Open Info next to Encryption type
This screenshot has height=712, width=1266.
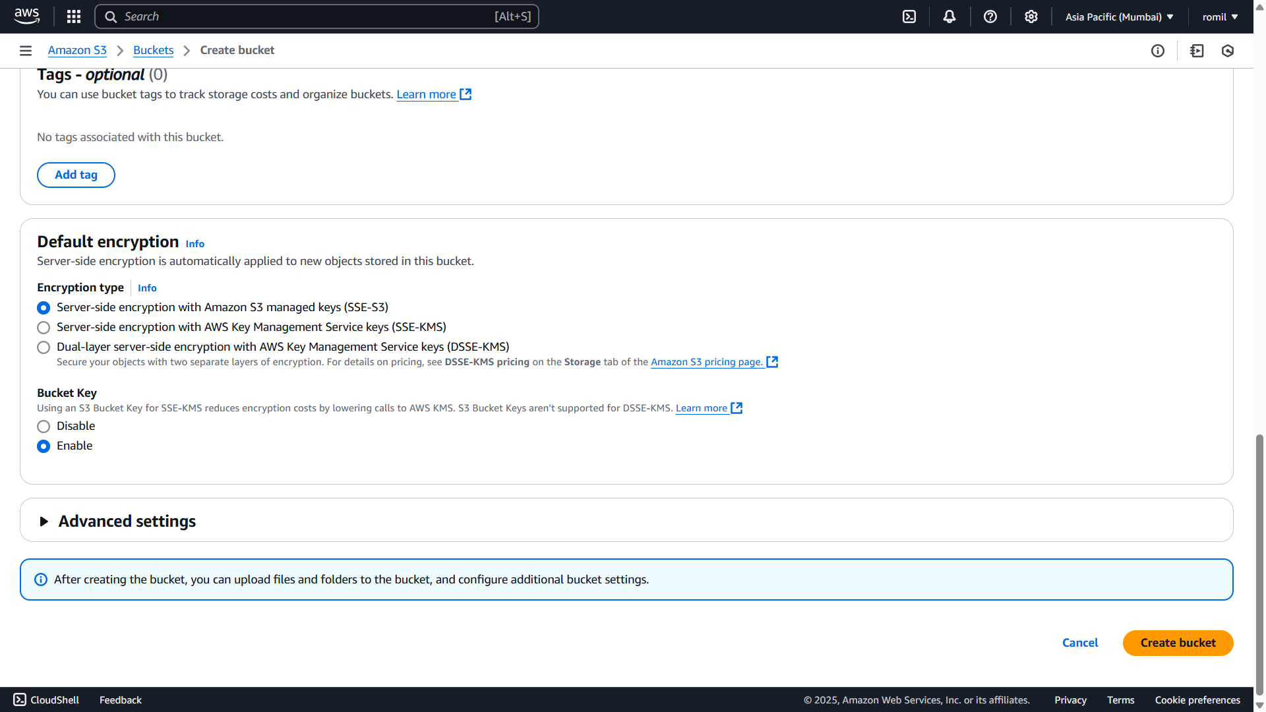(x=147, y=288)
